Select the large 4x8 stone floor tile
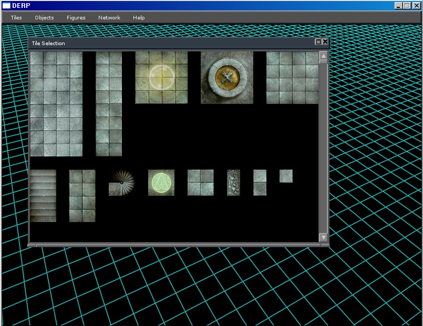423x326 pixels. (56, 104)
